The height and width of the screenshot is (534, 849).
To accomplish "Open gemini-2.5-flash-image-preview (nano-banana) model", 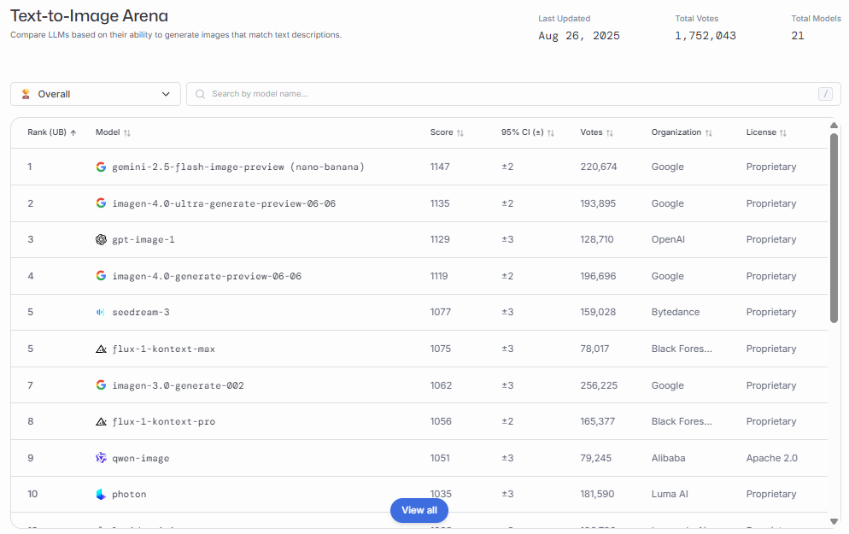I will pos(237,167).
